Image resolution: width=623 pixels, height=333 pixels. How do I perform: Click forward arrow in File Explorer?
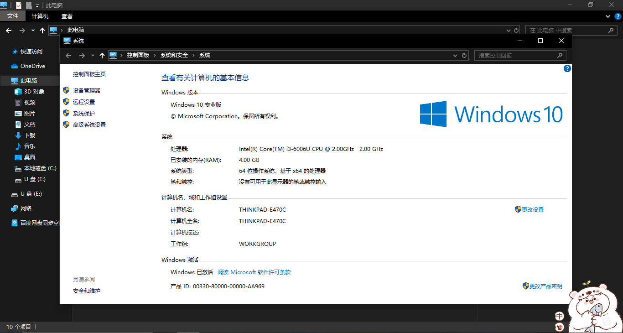click(22, 31)
